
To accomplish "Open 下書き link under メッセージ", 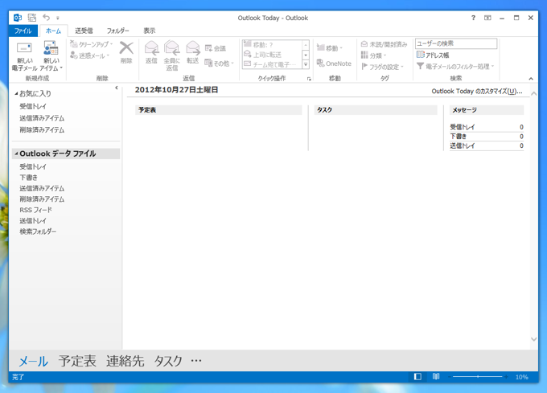I will tap(458, 137).
